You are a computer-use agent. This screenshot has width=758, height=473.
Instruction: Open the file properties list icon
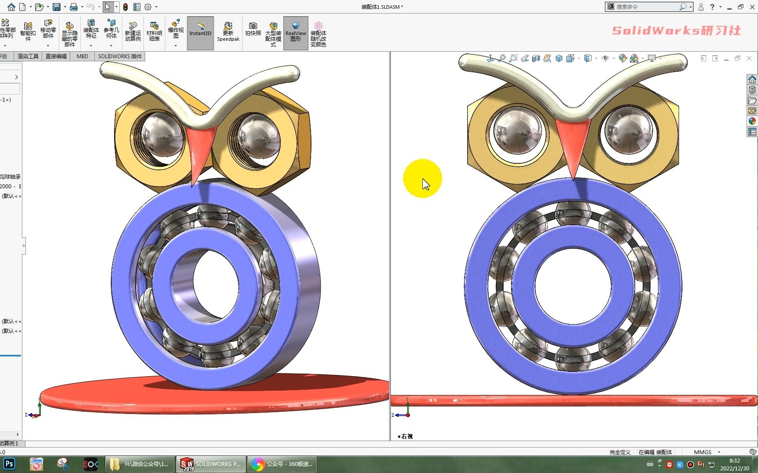pyautogui.click(x=137, y=7)
